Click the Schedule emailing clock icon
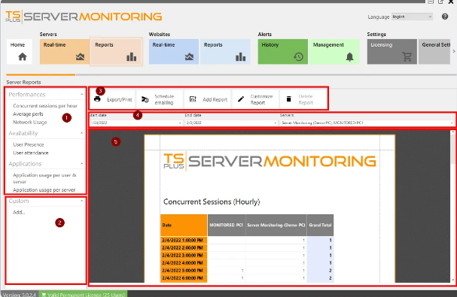The height and width of the screenshot is (297, 457). [x=145, y=99]
